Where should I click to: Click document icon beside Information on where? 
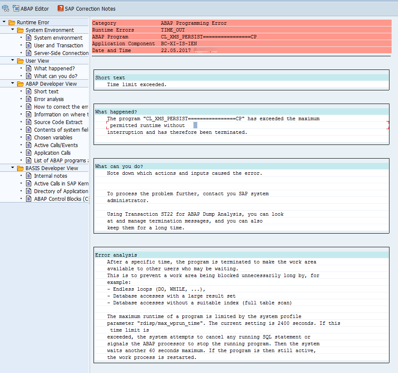point(29,115)
